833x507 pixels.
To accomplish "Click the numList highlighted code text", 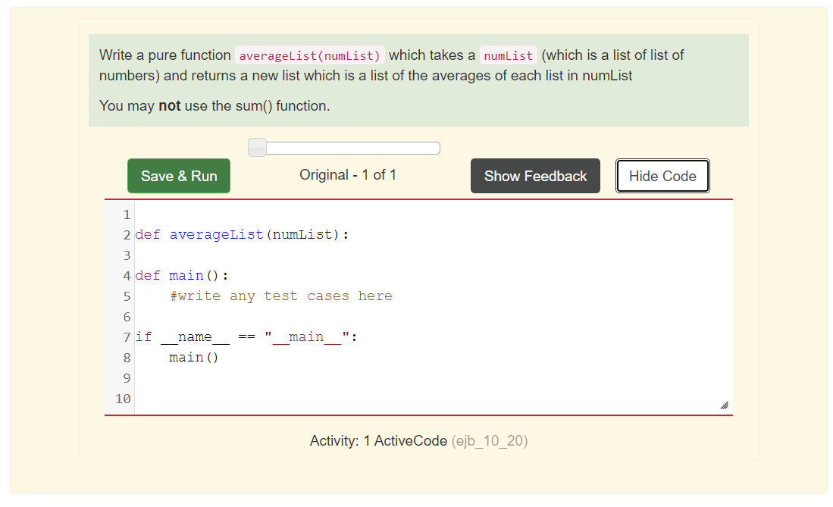I will point(508,55).
